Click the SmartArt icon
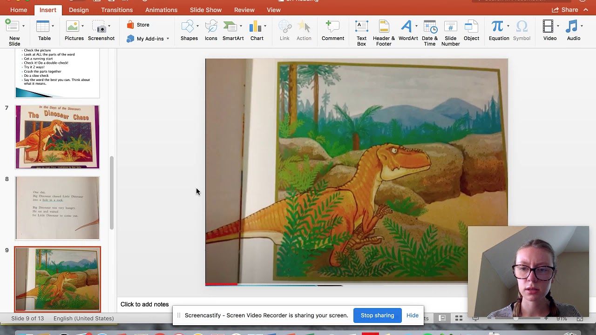The image size is (596, 335). coord(230,26)
